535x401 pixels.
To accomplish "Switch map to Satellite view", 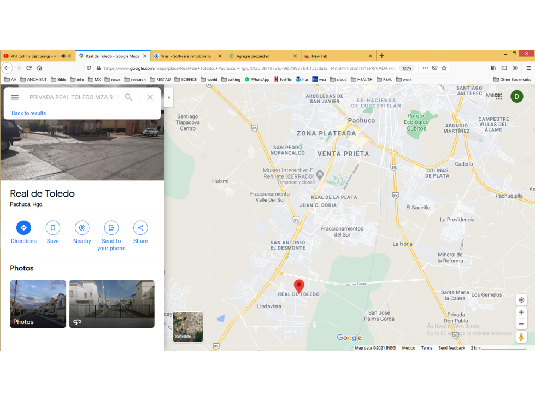I will [188, 327].
